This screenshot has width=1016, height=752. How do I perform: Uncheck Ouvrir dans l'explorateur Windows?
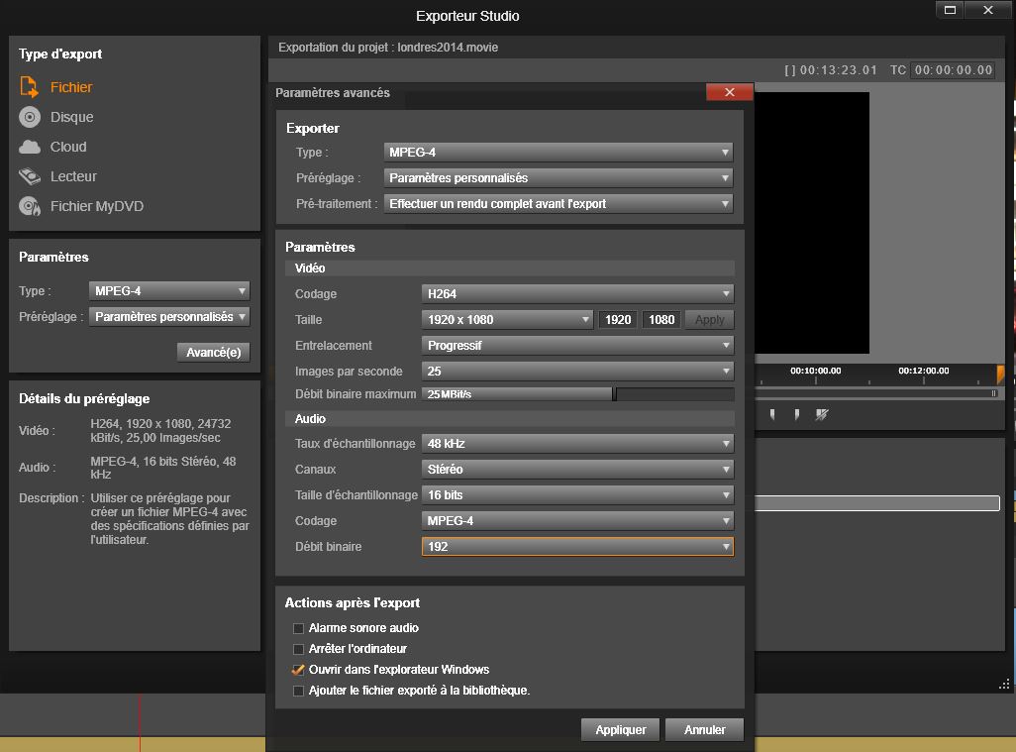(298, 670)
